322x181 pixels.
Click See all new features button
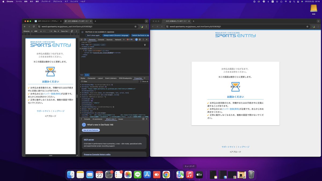tap(91, 130)
